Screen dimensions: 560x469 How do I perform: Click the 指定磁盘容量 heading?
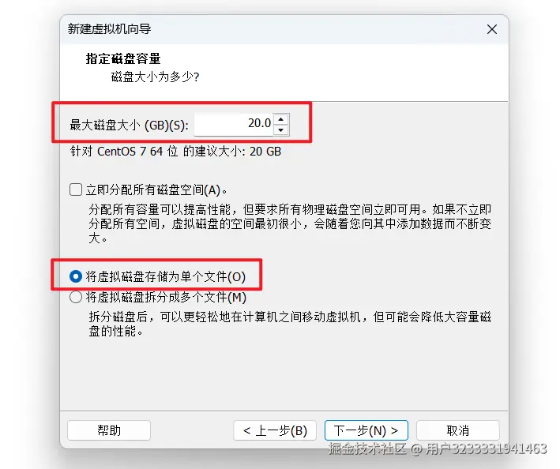[x=123, y=58]
